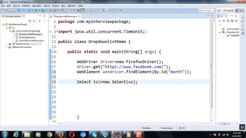Click the Firefox icon in taskbar
This screenshot has height=138, width=246.
[60, 135]
